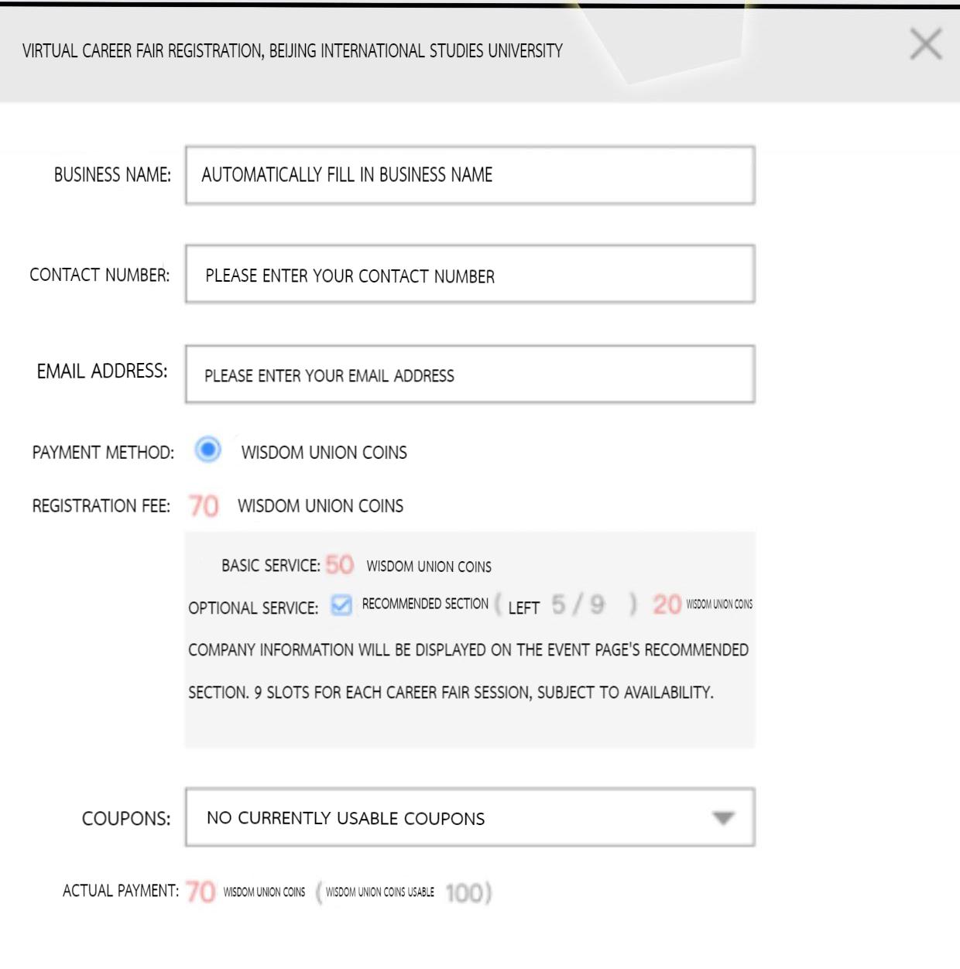
Task: Close the career fair registration dialog
Action: click(925, 44)
